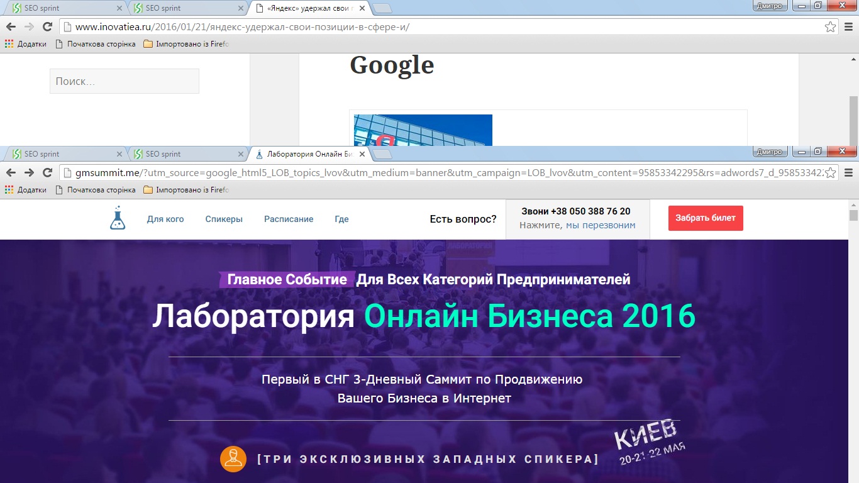Minimize the inovatiea.ru Chrome window
859x483 pixels.
802,6
